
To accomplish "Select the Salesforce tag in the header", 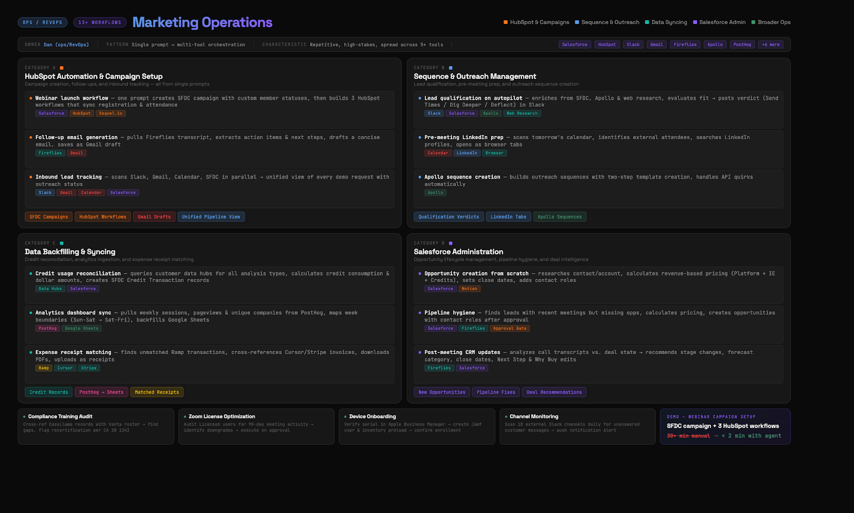I will click(x=574, y=44).
